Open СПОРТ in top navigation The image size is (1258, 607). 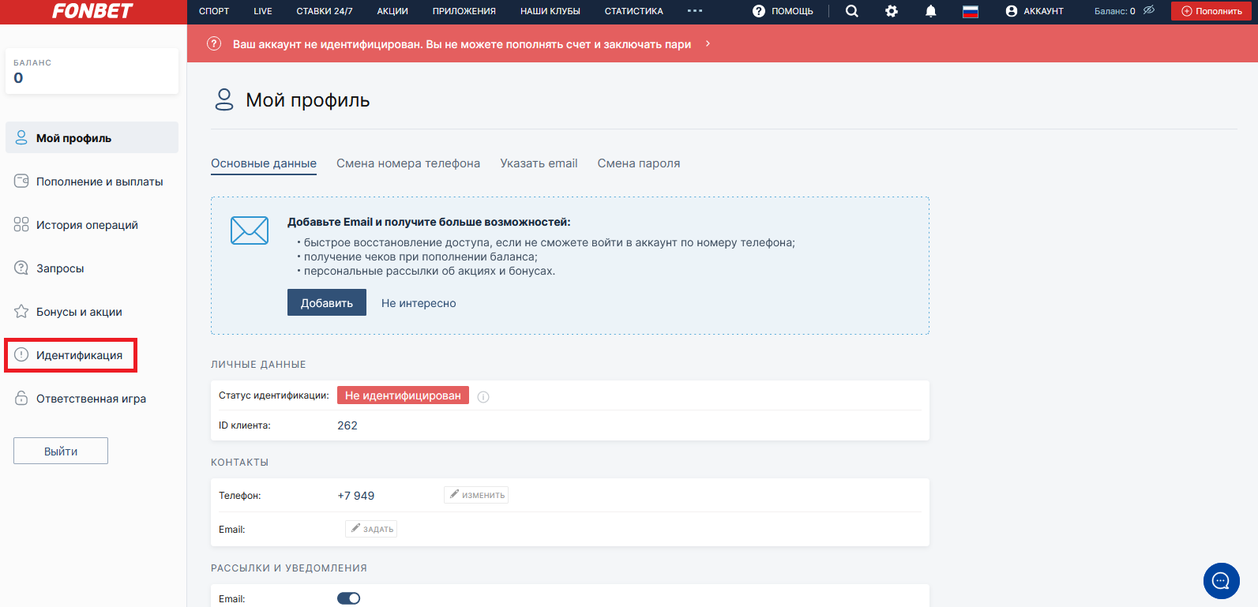[214, 11]
